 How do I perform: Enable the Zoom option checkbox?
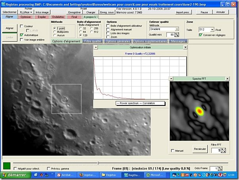(108, 37)
